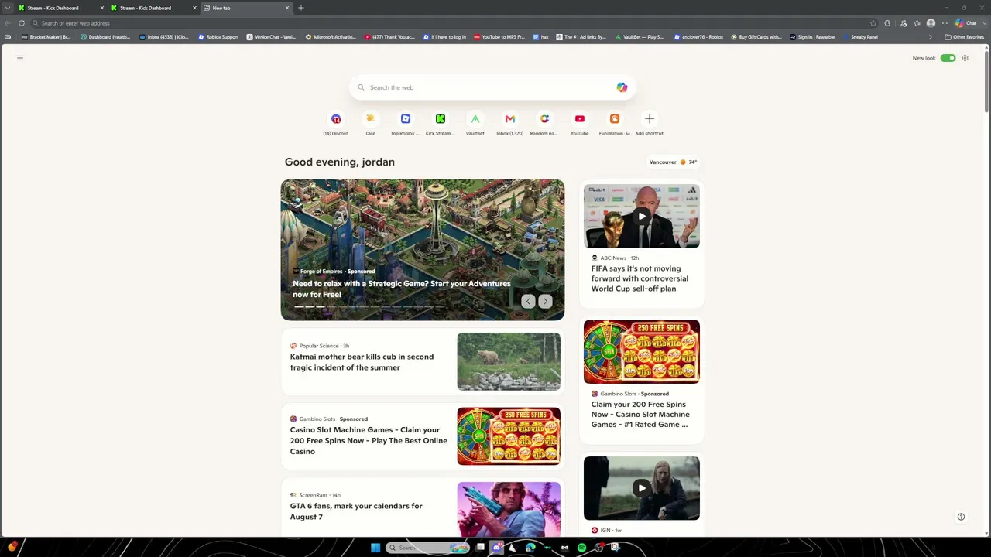Open the Buy Gift Cards bookmark
The height and width of the screenshot is (557, 991).
(x=756, y=37)
